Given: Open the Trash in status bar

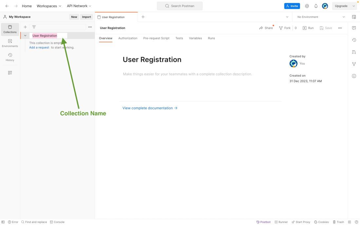Looking at the screenshot, I should click(x=338, y=222).
